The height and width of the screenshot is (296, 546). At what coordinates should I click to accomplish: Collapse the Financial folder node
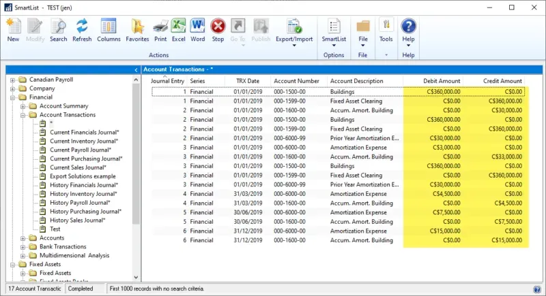13,97
